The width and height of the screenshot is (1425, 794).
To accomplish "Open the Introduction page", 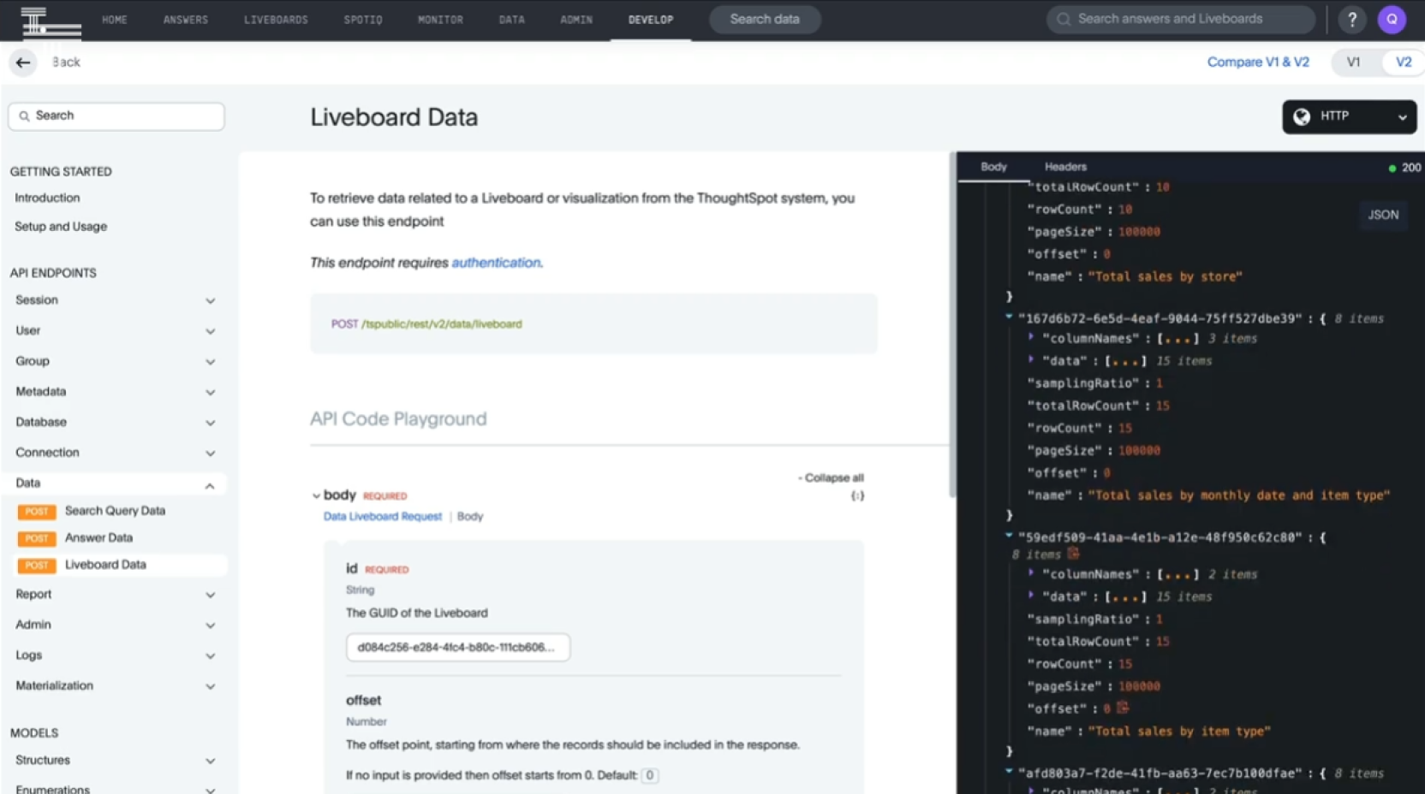I will pos(47,198).
